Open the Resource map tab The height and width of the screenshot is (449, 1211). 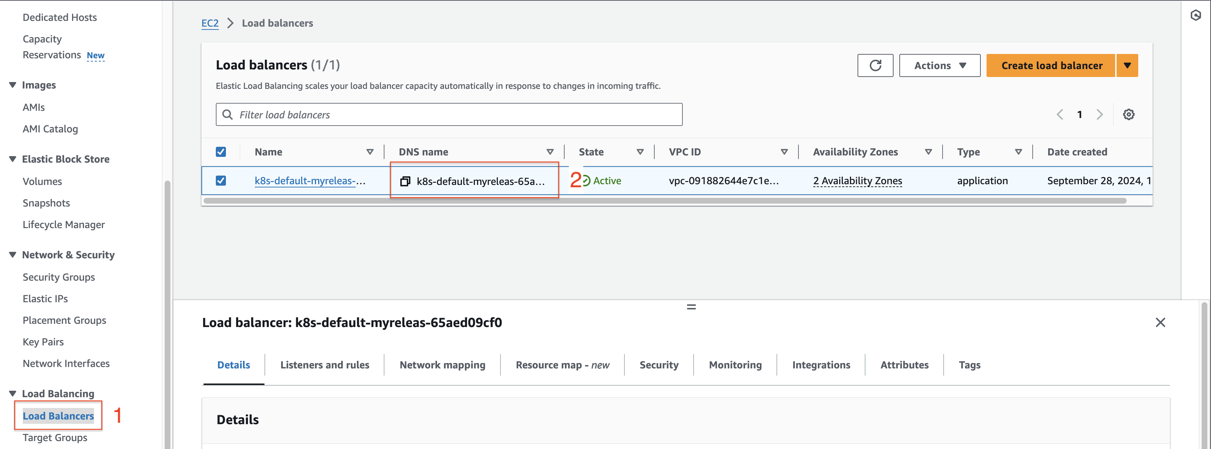click(x=562, y=365)
